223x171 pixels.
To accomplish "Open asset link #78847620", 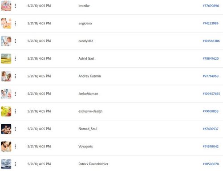I will (211, 58).
